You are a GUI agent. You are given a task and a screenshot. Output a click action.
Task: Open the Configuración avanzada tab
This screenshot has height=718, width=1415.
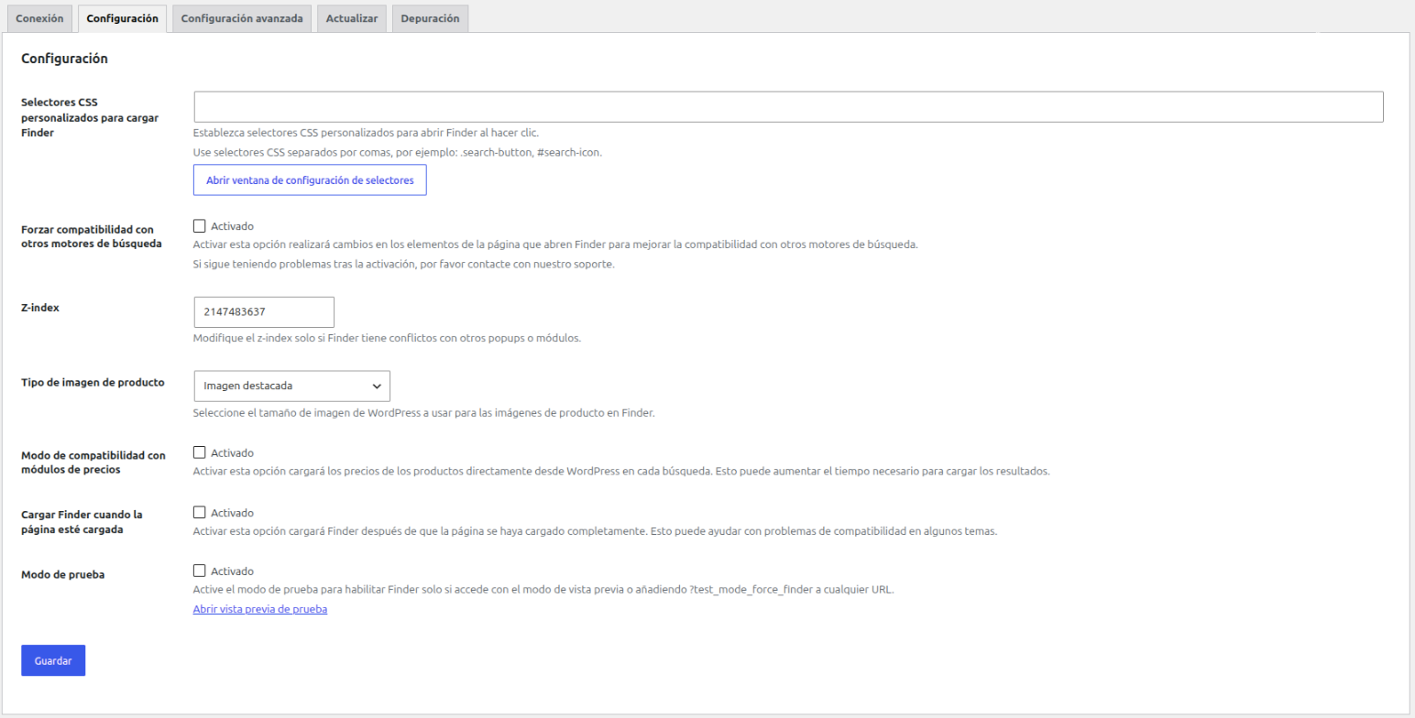click(x=242, y=18)
